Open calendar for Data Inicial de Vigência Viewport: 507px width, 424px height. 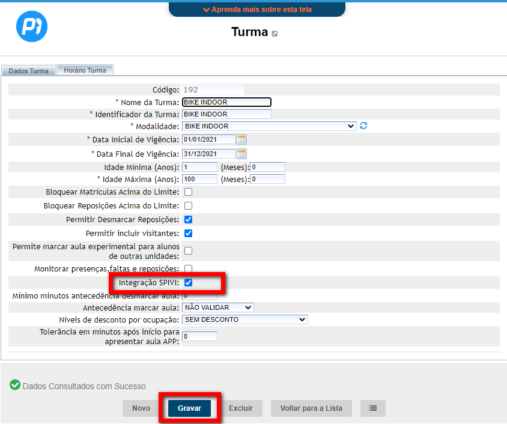pos(241,139)
